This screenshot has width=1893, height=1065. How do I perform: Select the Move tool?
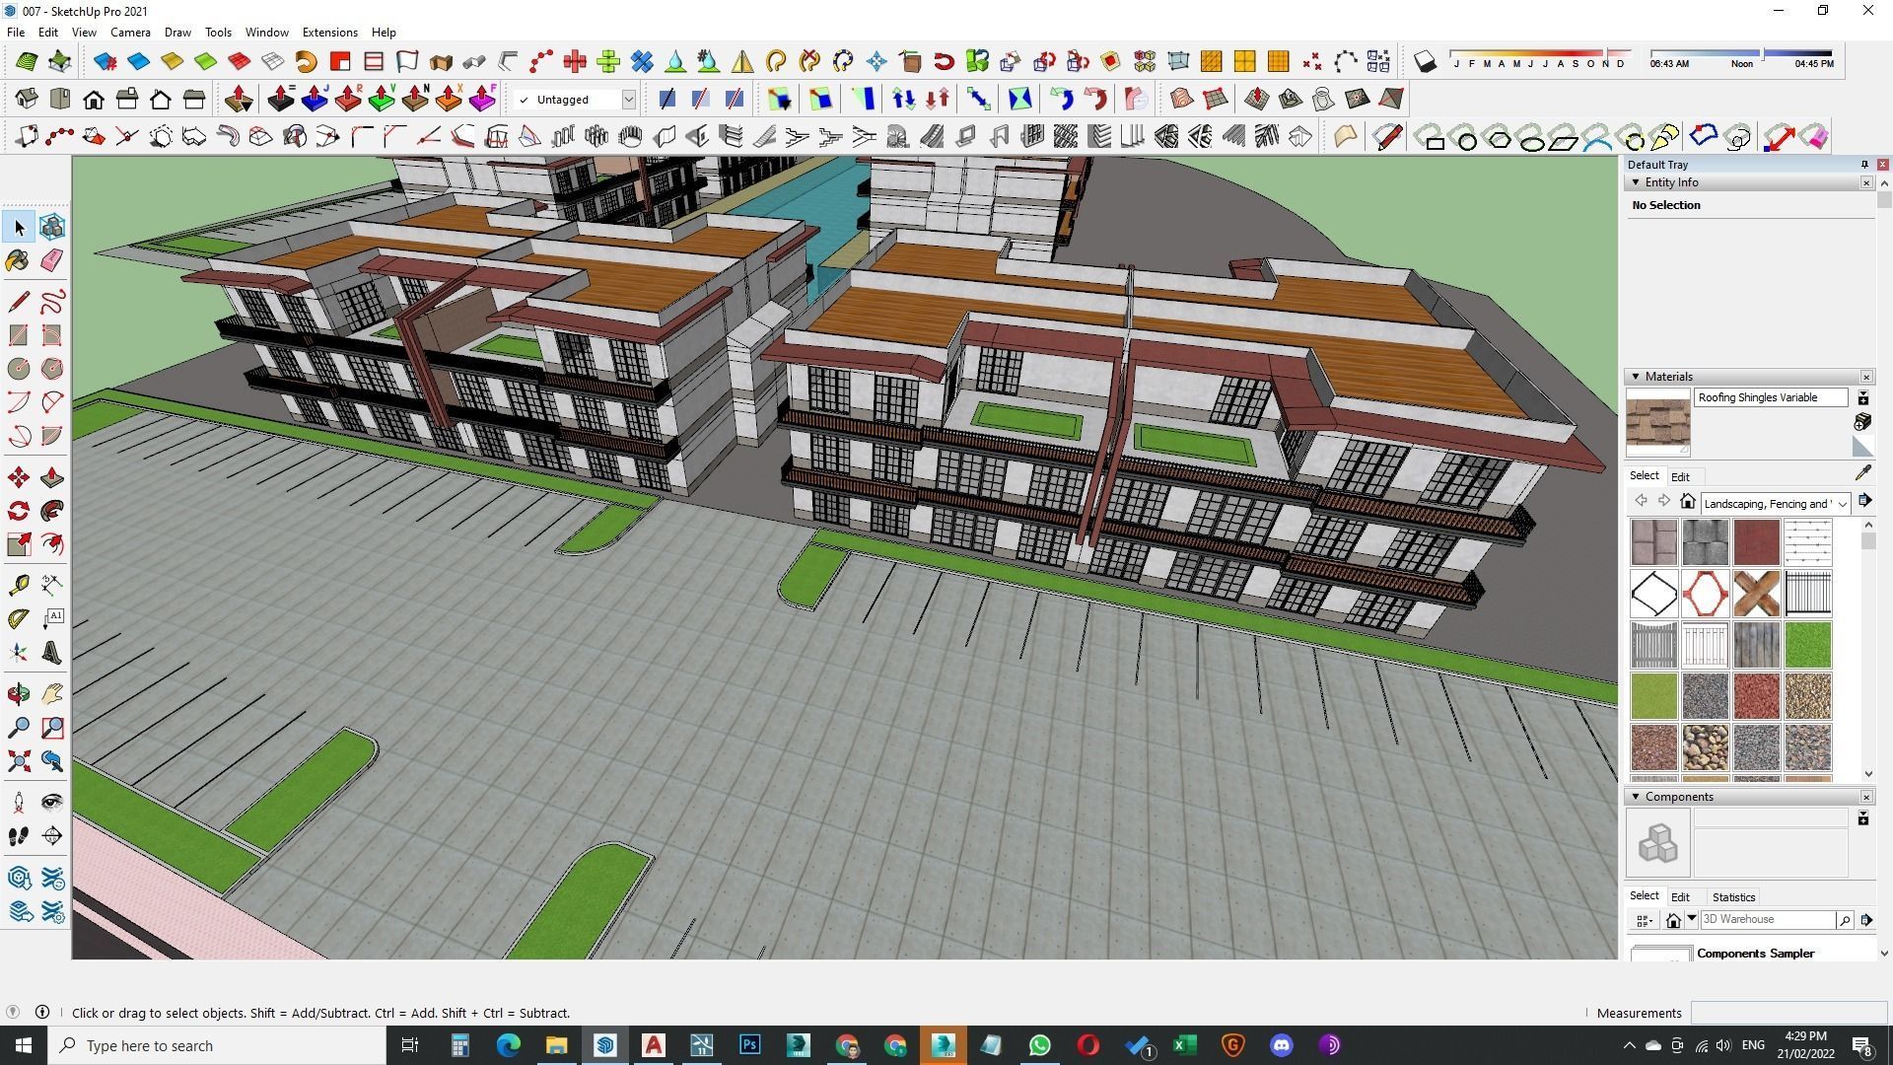click(x=19, y=478)
